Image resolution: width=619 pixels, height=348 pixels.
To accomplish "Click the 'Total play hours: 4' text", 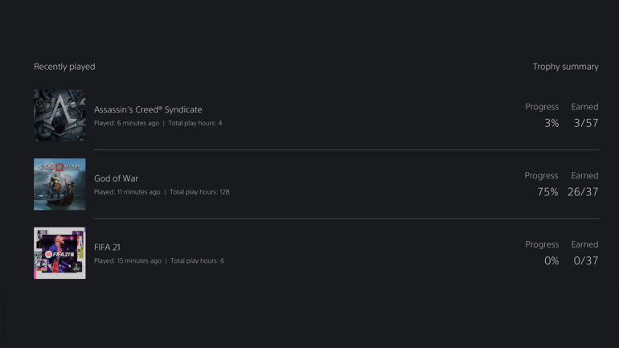I will click(x=195, y=123).
